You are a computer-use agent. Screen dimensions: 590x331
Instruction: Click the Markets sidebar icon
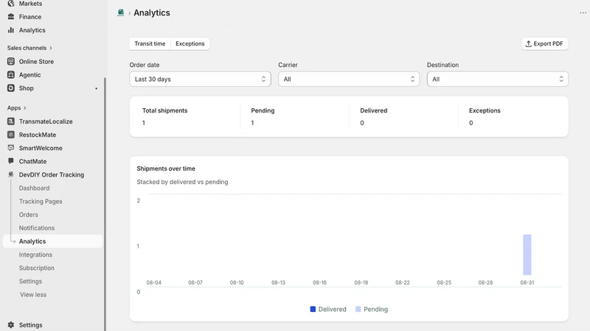(11, 4)
